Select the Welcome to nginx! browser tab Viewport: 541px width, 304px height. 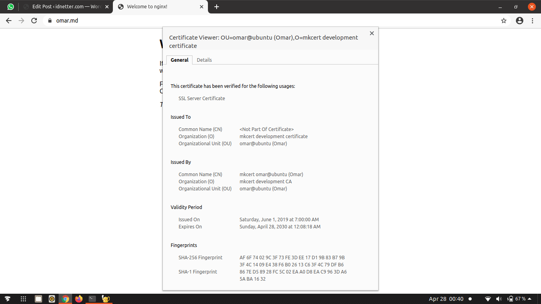click(x=160, y=7)
